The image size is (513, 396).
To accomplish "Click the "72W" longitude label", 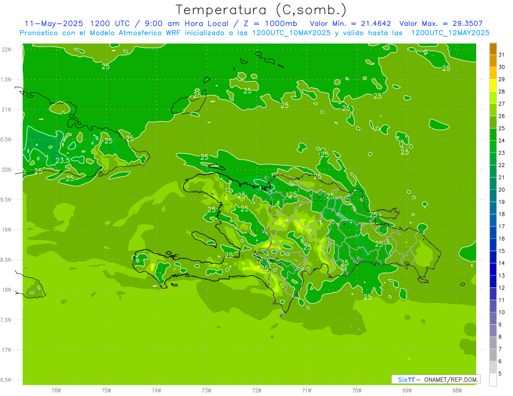I will point(256,390).
